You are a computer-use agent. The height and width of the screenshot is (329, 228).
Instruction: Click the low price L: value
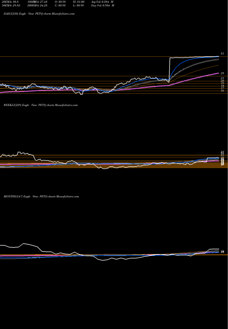coord(78,5)
